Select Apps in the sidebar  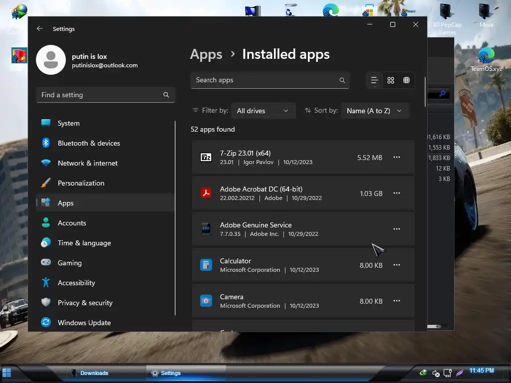(x=106, y=203)
